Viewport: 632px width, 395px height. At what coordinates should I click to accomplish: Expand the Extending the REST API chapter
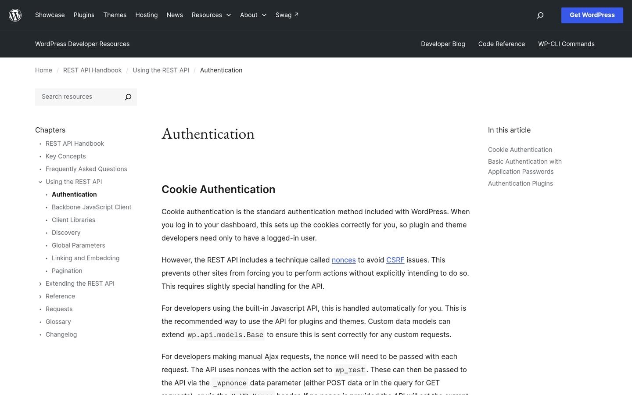point(40,284)
